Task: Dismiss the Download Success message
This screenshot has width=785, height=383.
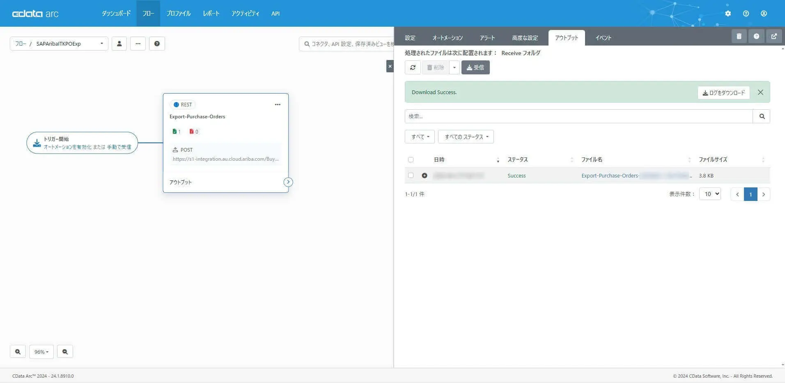Action: pyautogui.click(x=760, y=92)
